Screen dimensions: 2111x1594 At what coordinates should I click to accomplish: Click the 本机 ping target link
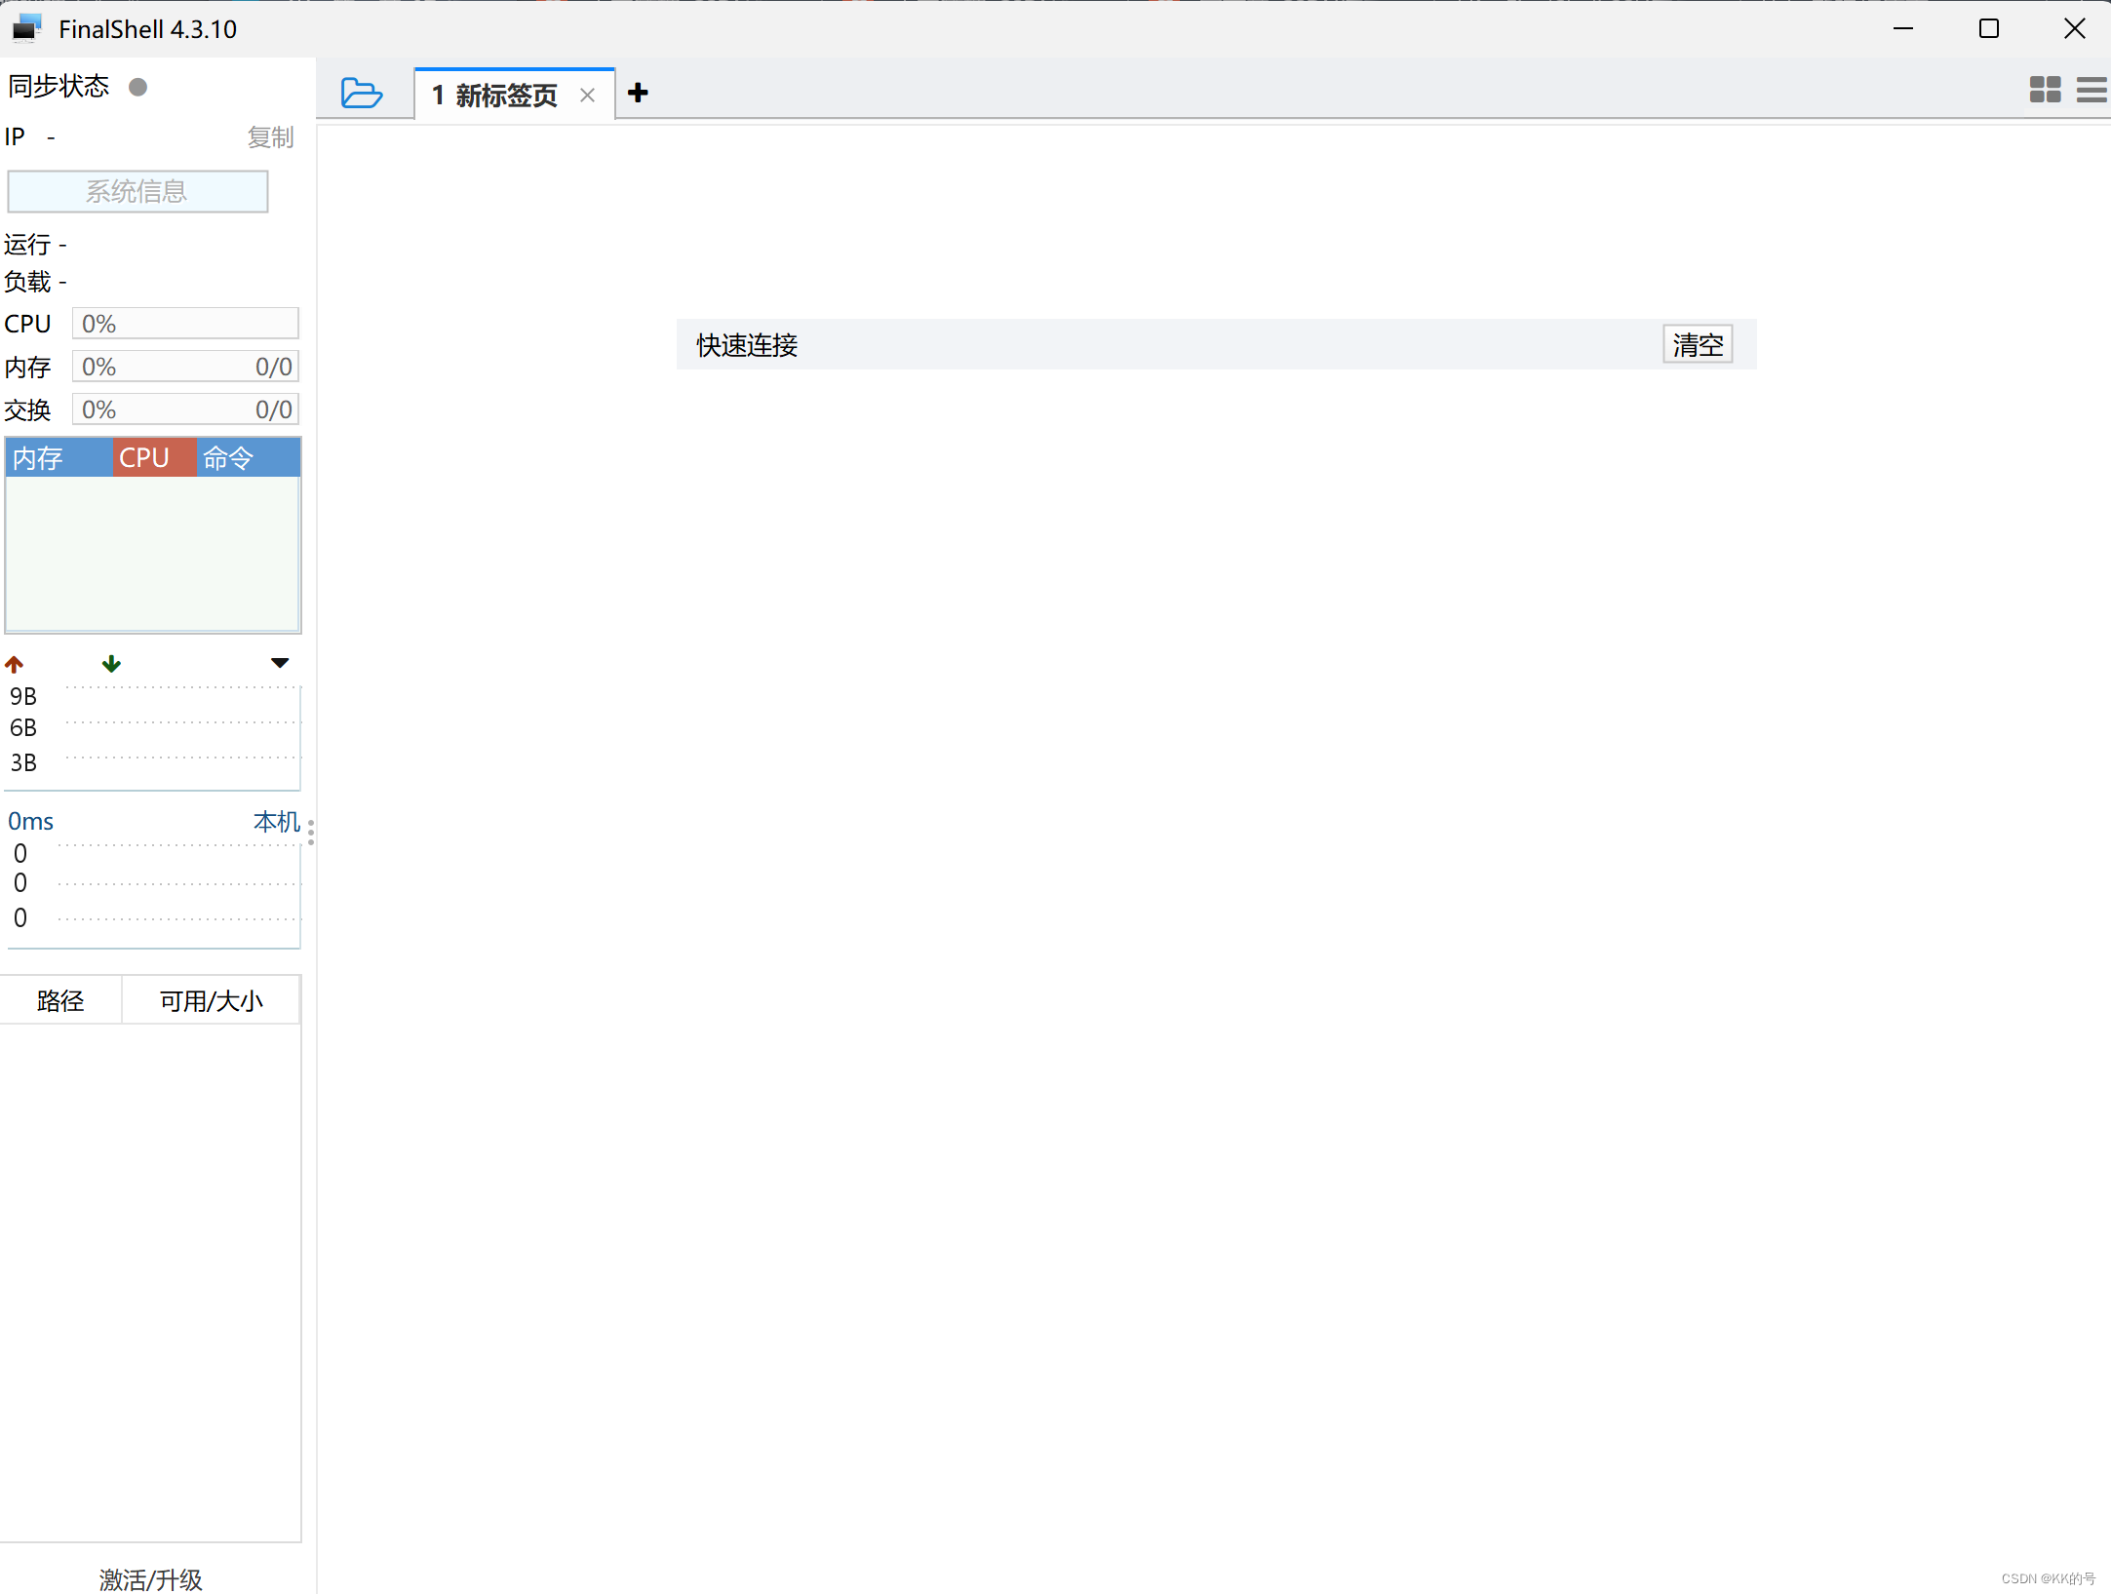click(276, 822)
